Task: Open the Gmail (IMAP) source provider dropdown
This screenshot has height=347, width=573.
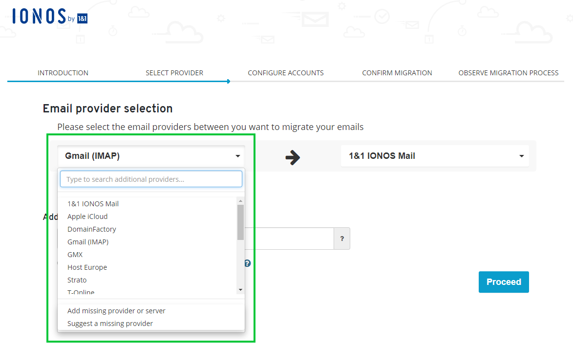Action: click(151, 156)
